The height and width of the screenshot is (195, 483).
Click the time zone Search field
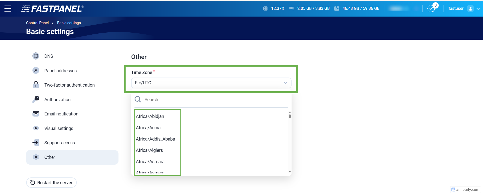coord(214,100)
